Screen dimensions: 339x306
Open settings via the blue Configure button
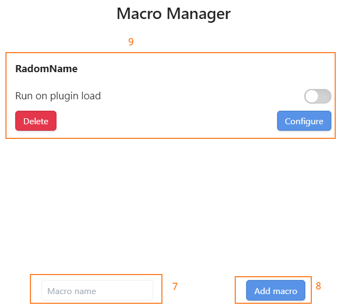coord(304,121)
